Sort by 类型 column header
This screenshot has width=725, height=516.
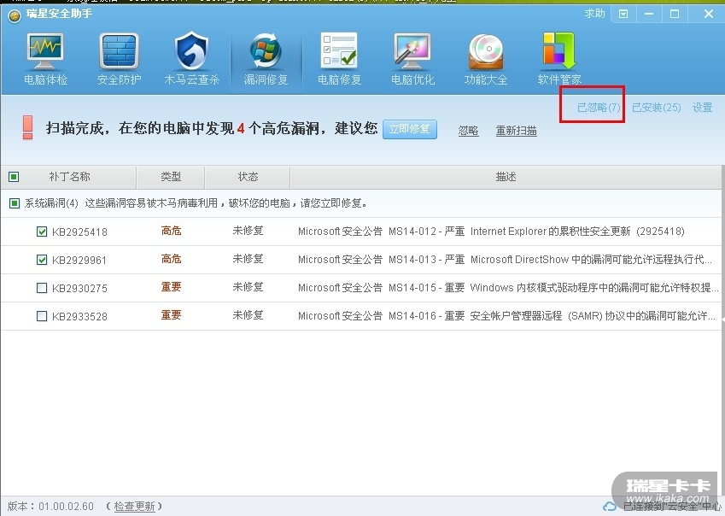pyautogui.click(x=171, y=177)
